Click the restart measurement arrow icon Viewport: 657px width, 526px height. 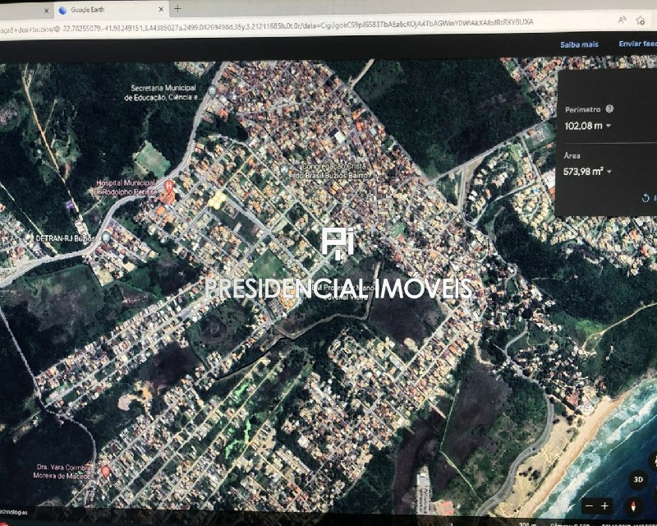(646, 198)
